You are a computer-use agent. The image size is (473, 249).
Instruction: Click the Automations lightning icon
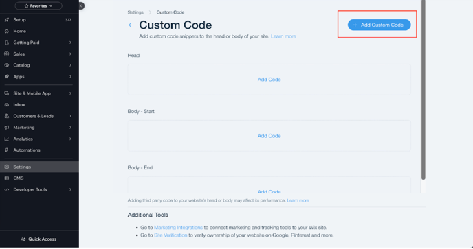pos(7,150)
